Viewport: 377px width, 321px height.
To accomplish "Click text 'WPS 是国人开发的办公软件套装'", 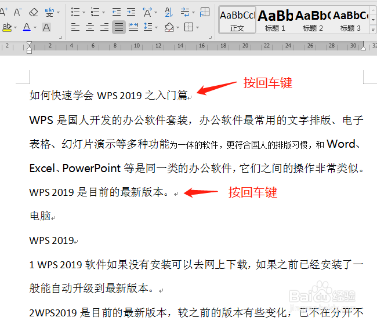I will pos(108,120).
